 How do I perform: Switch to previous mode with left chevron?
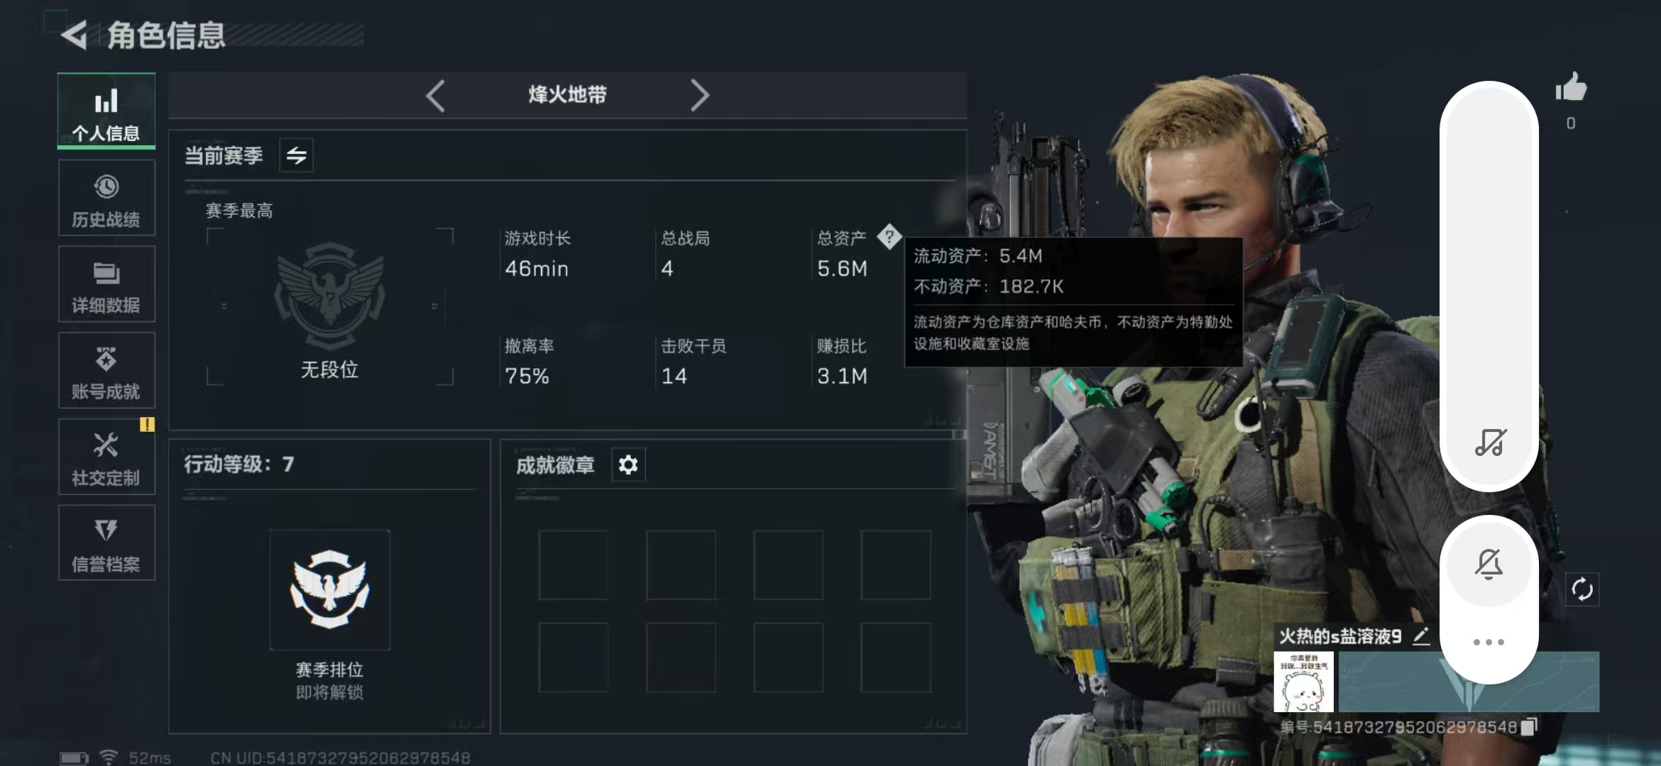click(435, 95)
